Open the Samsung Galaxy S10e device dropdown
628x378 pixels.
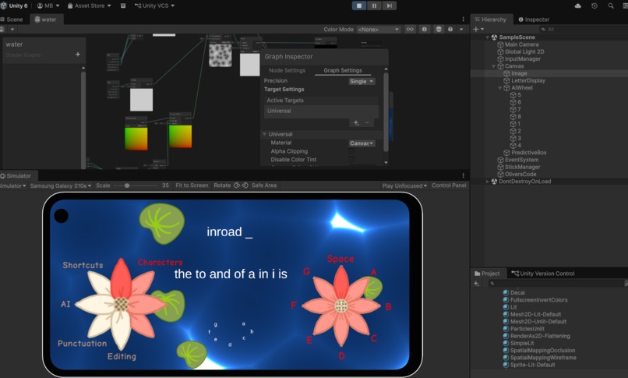pos(61,185)
